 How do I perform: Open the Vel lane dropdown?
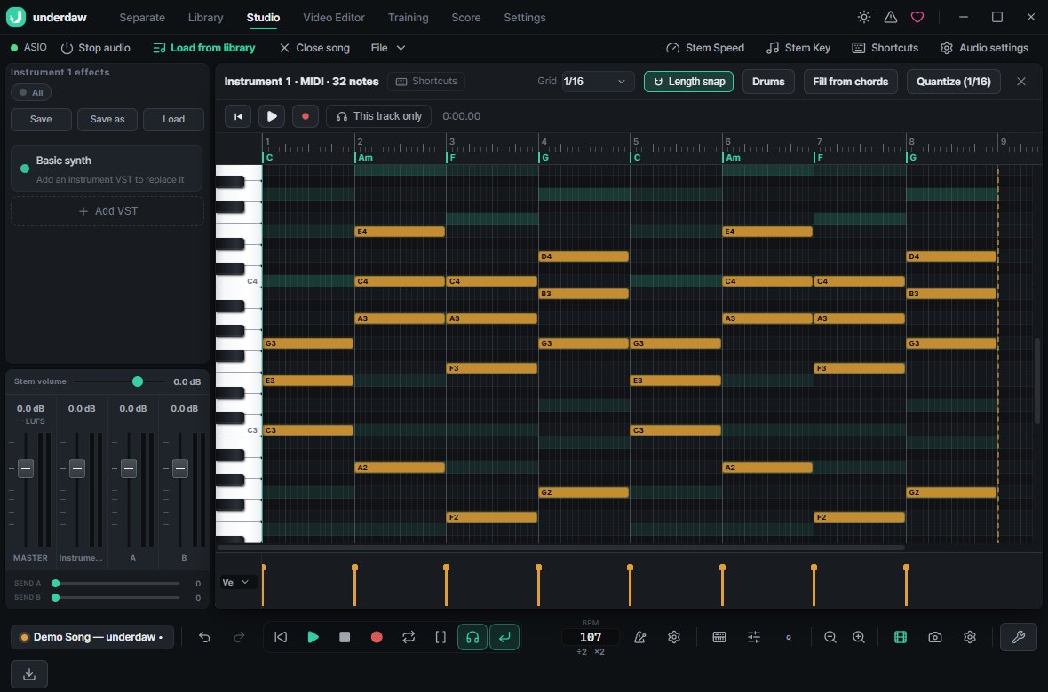(236, 583)
